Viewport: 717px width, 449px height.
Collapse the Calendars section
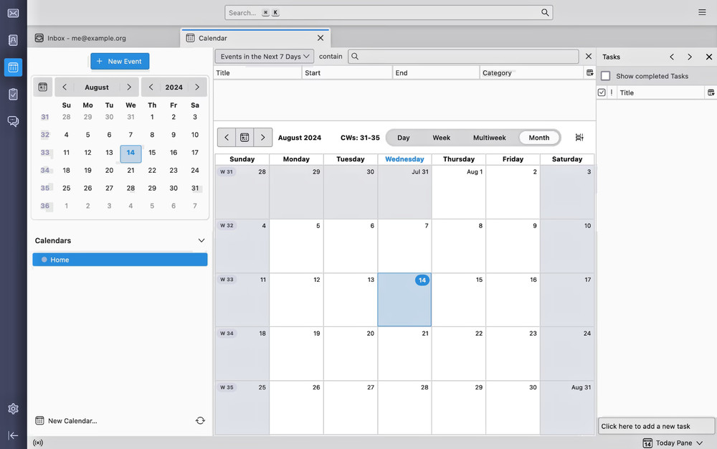tap(201, 240)
